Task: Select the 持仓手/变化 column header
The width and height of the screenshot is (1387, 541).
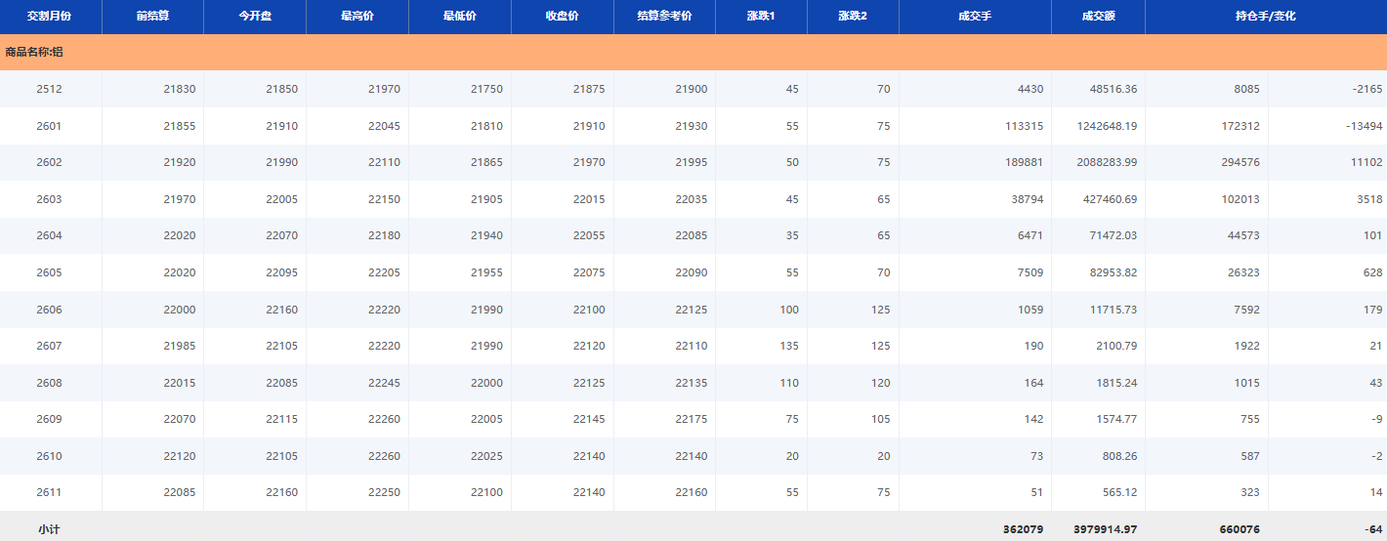Action: (x=1265, y=17)
